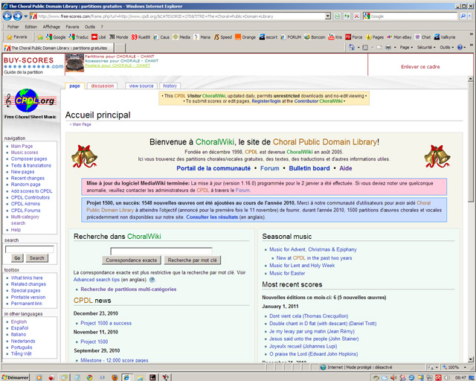476x381 pixels.
Task: Open the Google bookmark in favorites bar
Action: point(56,37)
